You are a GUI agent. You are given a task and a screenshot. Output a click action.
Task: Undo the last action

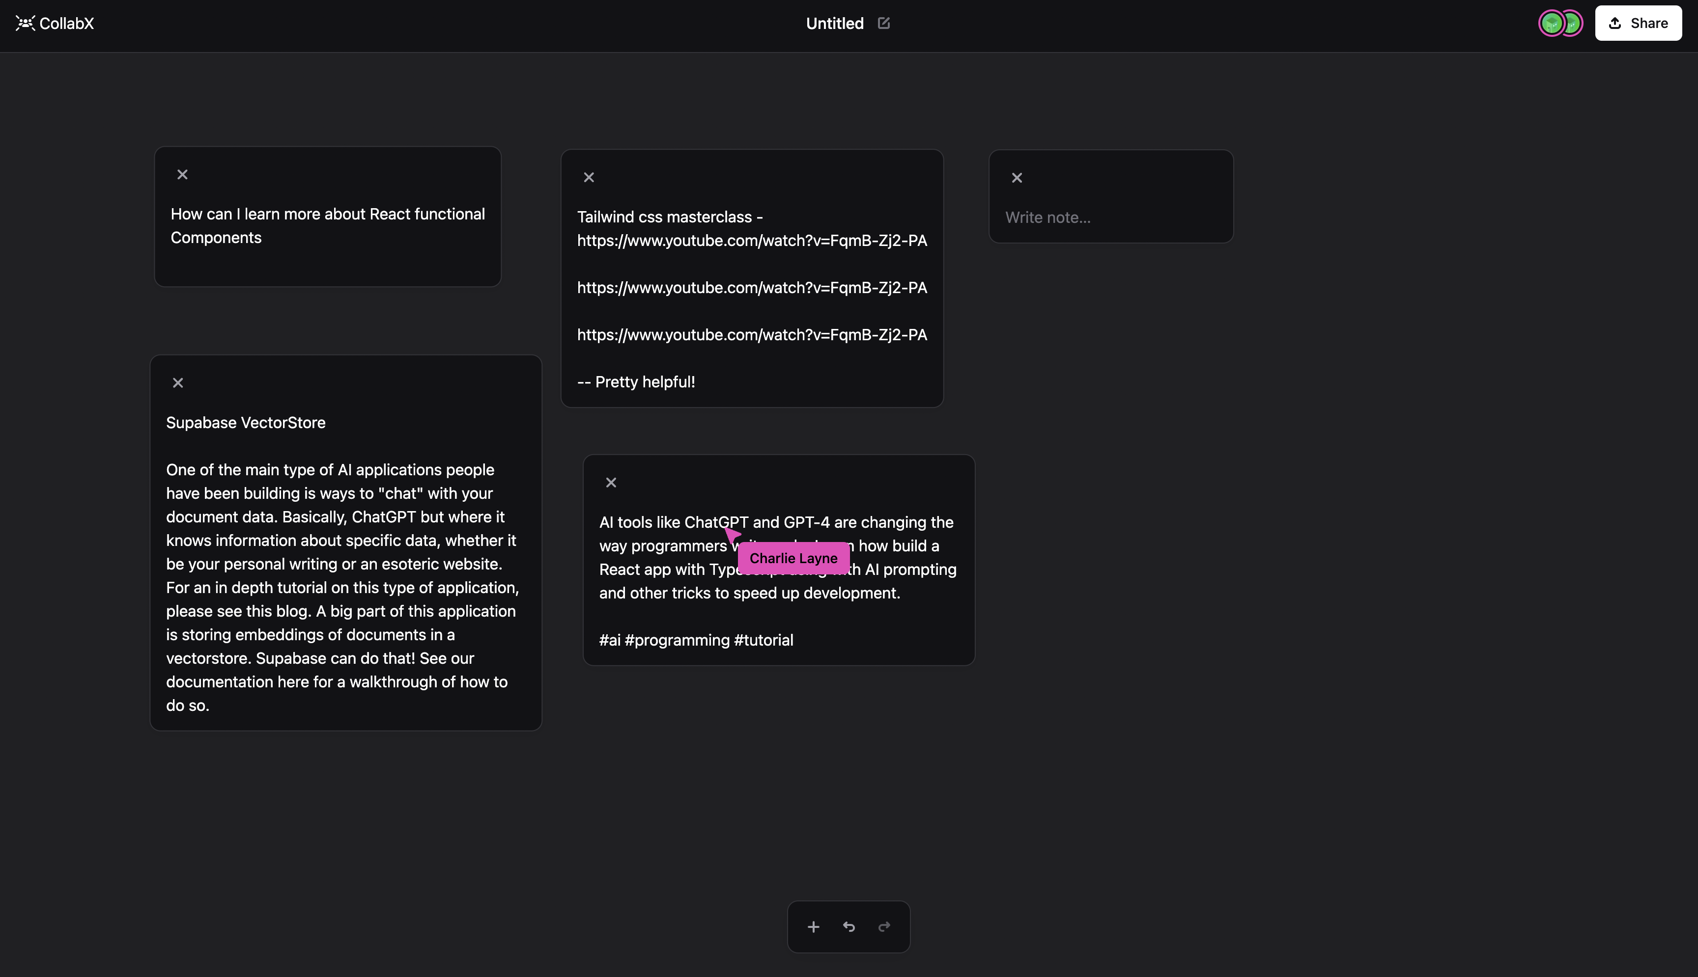tap(849, 926)
